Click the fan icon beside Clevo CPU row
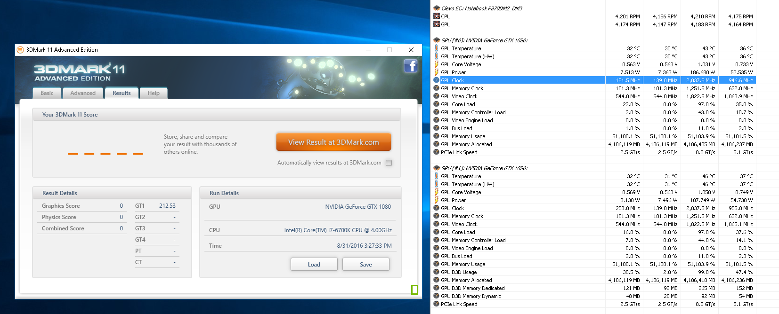This screenshot has height=314, width=779. (437, 16)
